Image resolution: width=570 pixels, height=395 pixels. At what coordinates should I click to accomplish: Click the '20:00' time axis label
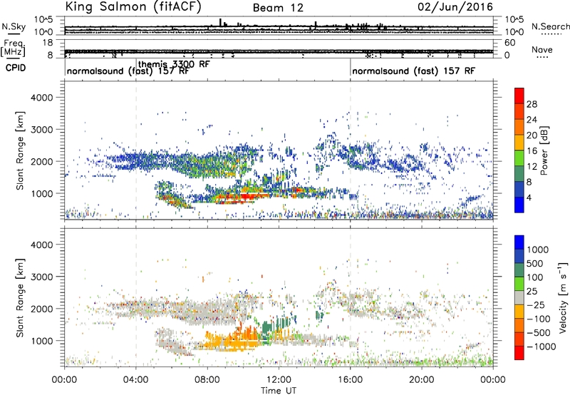(422, 380)
